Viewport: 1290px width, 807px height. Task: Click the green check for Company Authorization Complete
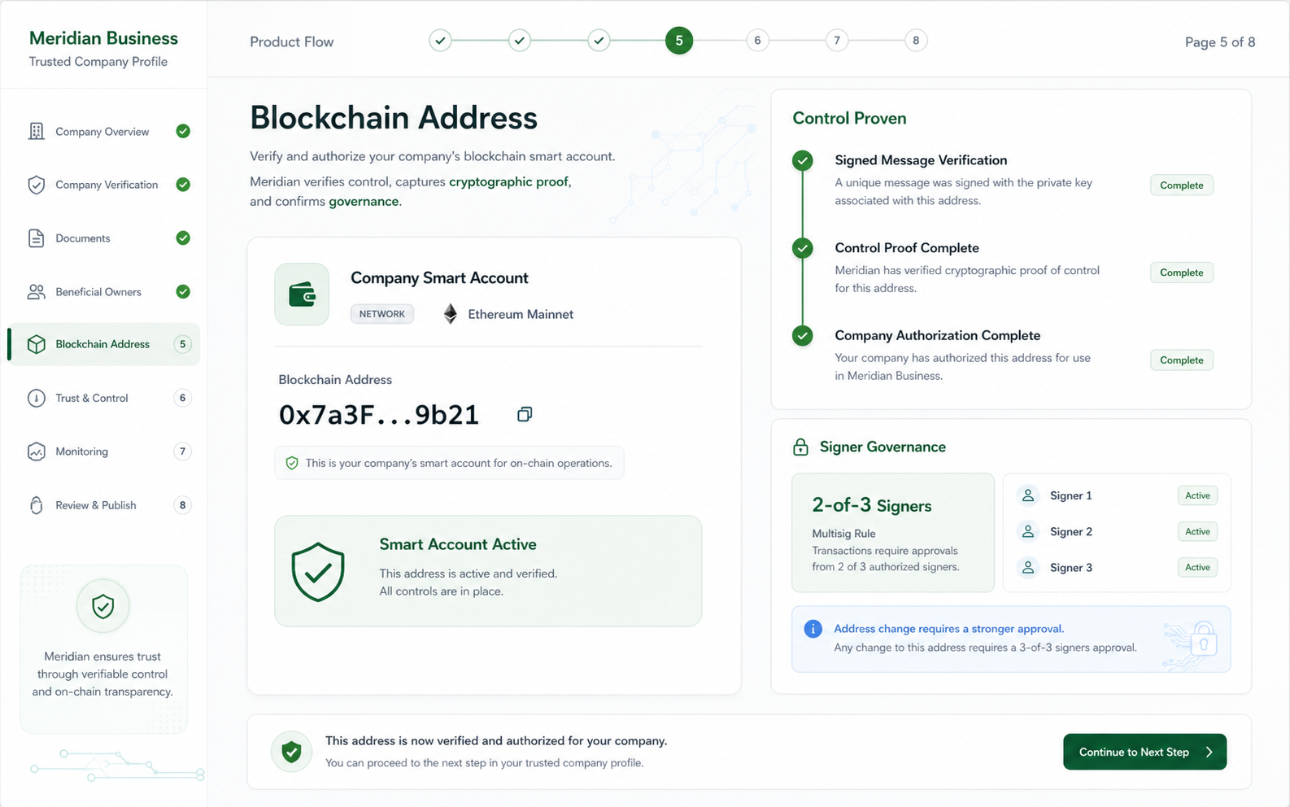[803, 335]
